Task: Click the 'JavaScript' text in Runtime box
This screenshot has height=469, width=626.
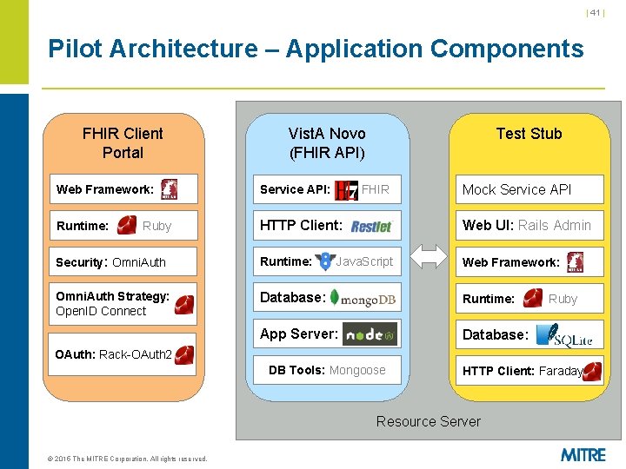Action: click(364, 262)
